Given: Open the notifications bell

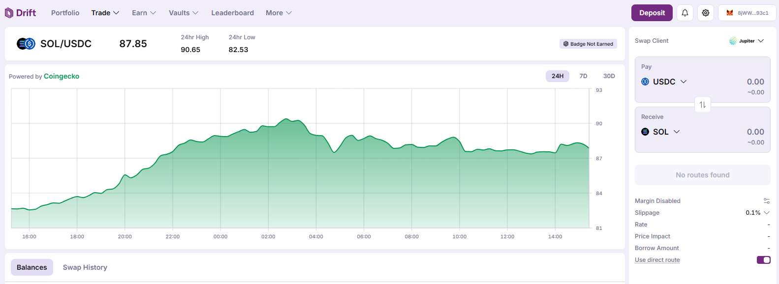Looking at the screenshot, I should 685,13.
